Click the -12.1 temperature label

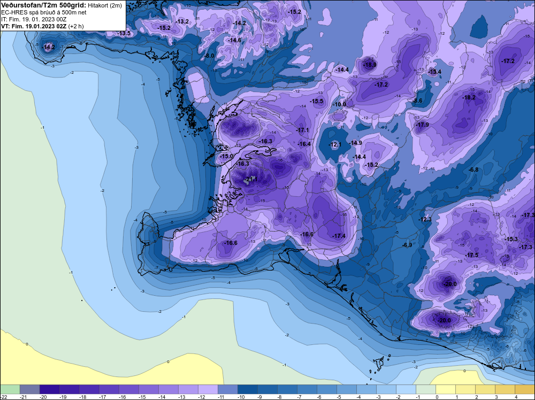[x=335, y=145]
